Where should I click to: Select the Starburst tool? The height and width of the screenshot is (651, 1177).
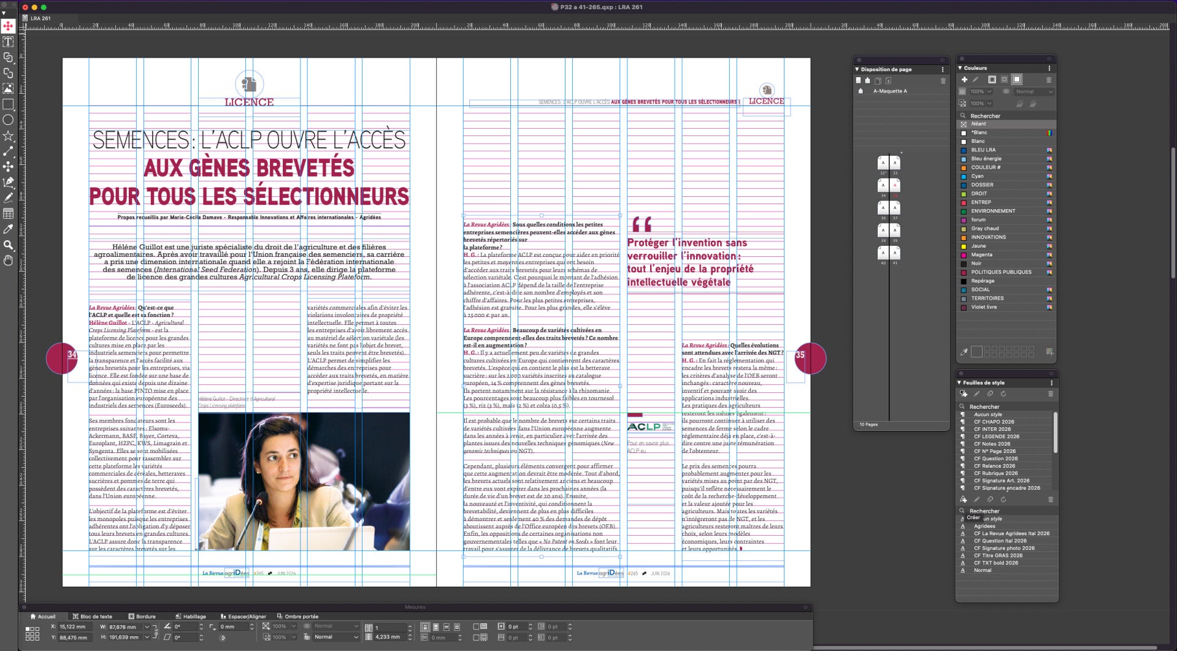(x=8, y=136)
